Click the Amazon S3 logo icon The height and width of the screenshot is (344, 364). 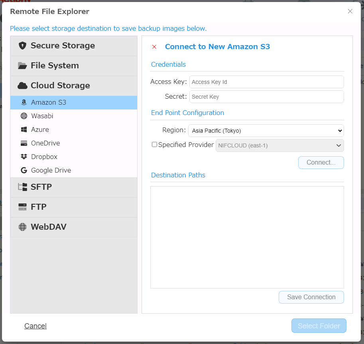[x=24, y=102]
